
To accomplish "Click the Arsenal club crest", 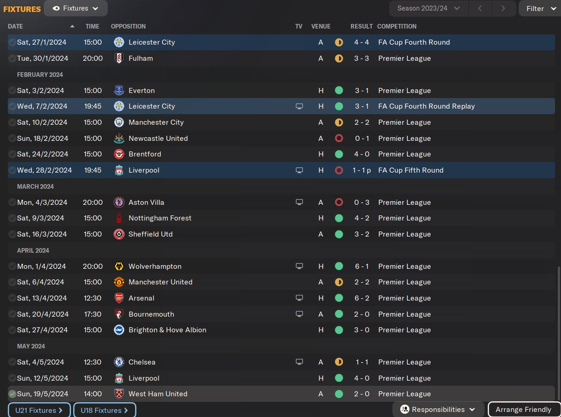I will point(119,298).
